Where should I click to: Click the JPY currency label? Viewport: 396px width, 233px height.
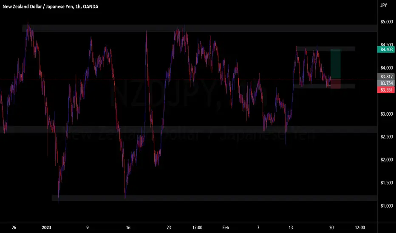[384, 5]
